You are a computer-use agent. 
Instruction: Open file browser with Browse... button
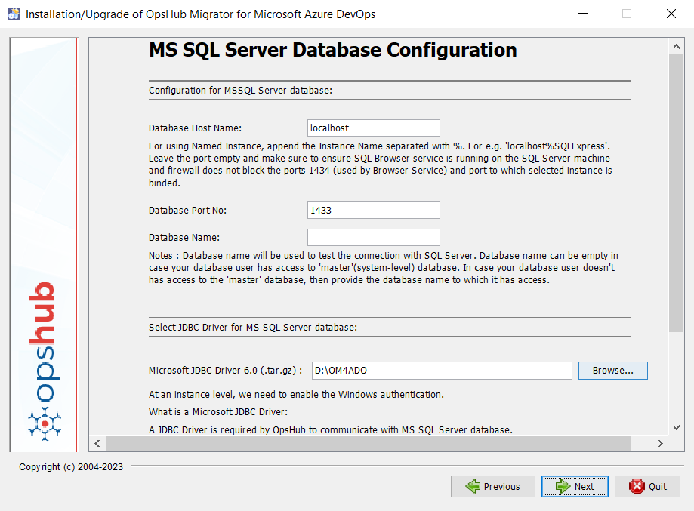(612, 371)
